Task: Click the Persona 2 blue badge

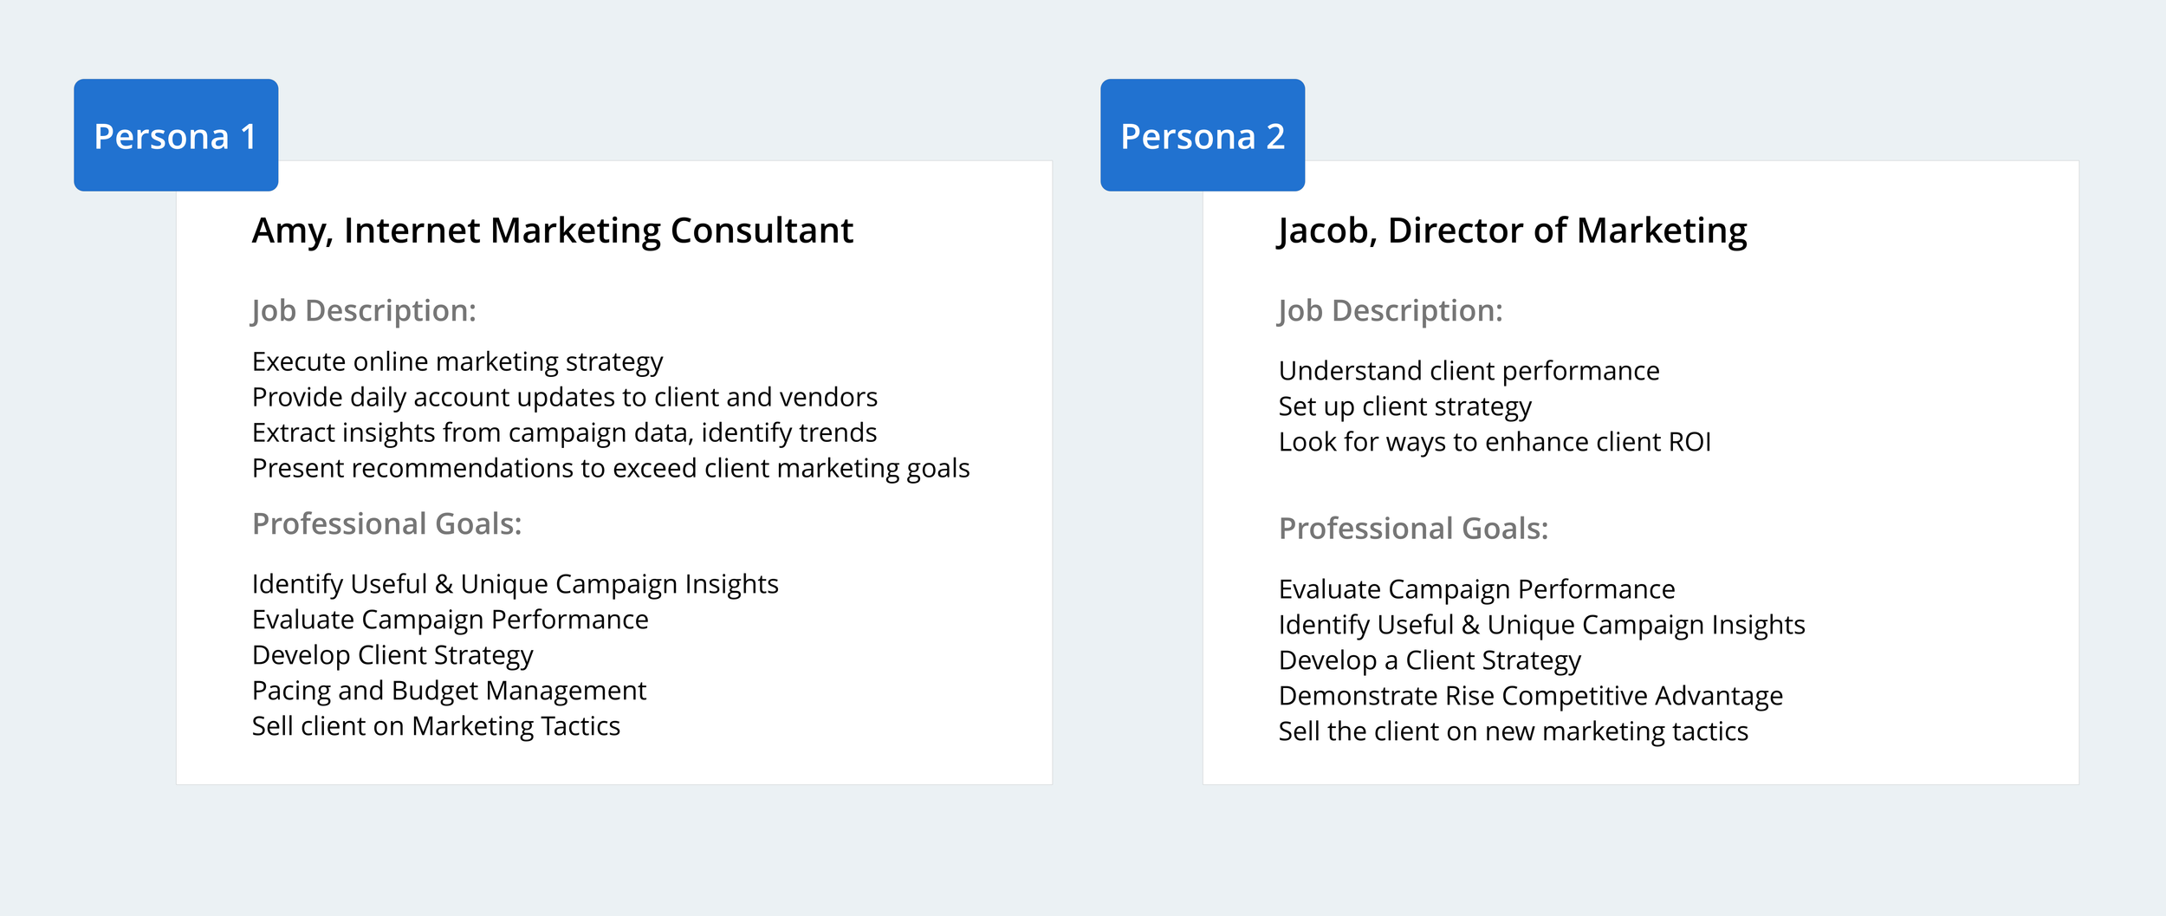Action: 1203,135
